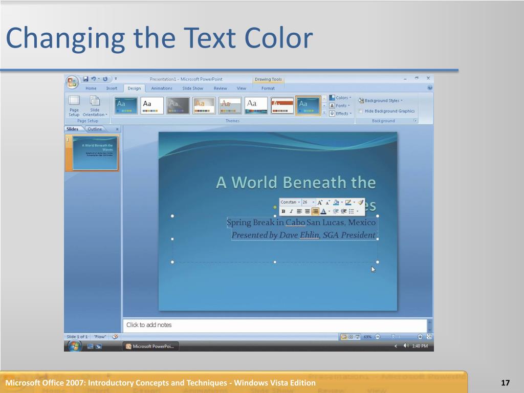Open the Outline pane tab
The image size is (524, 393).
[x=95, y=129]
